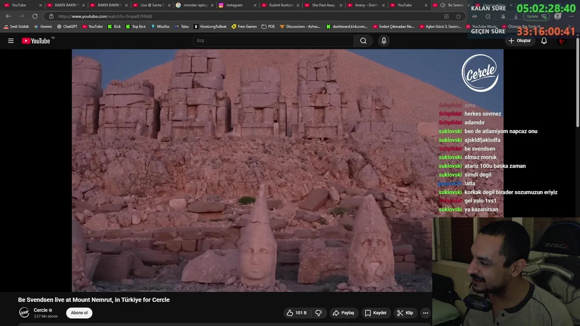This screenshot has width=580, height=326.
Task: Mute the Be Svendsen tab speaker icon
Action: [x=442, y=5]
